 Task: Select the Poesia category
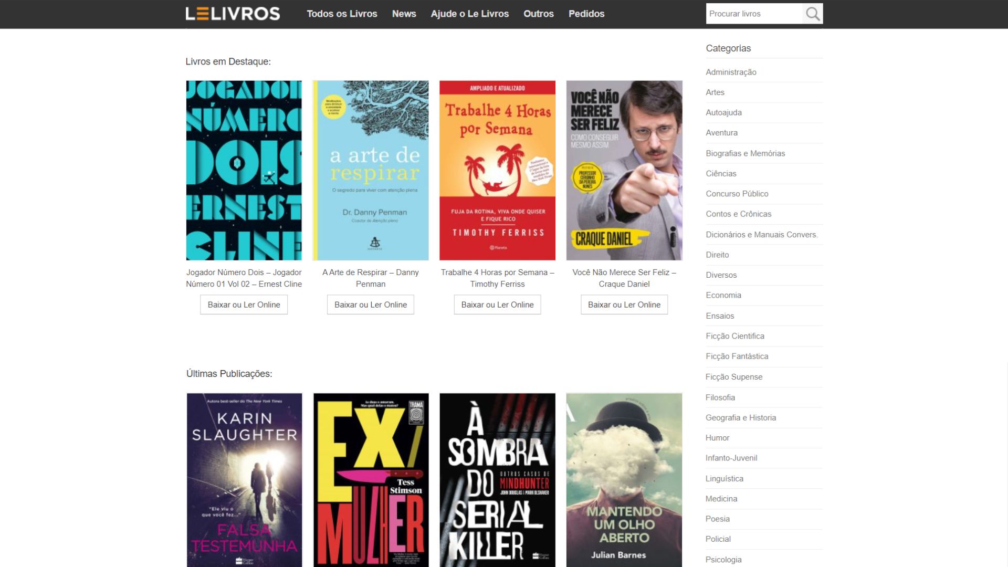[717, 519]
